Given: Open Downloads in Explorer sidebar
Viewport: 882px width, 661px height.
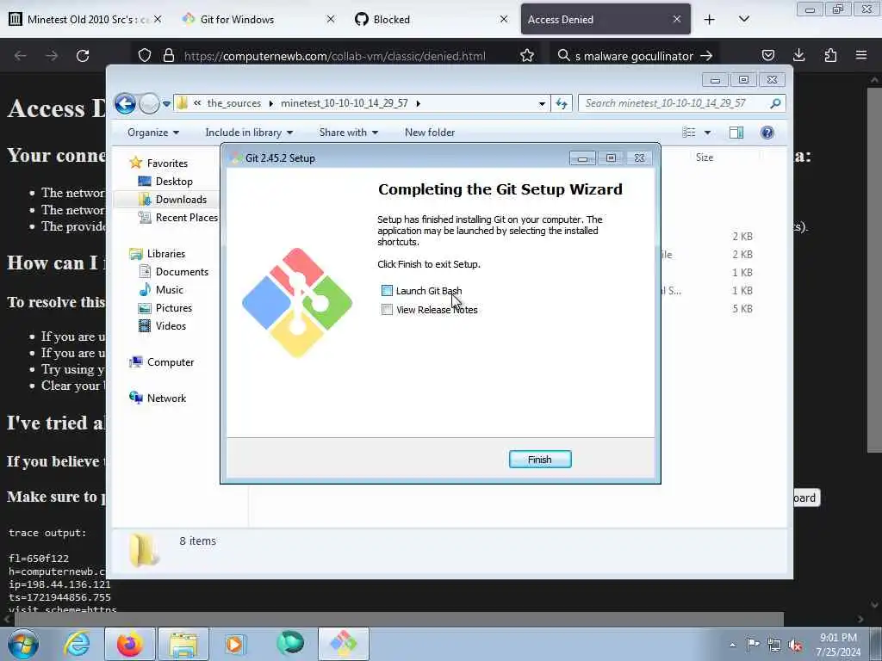Looking at the screenshot, I should (x=181, y=200).
